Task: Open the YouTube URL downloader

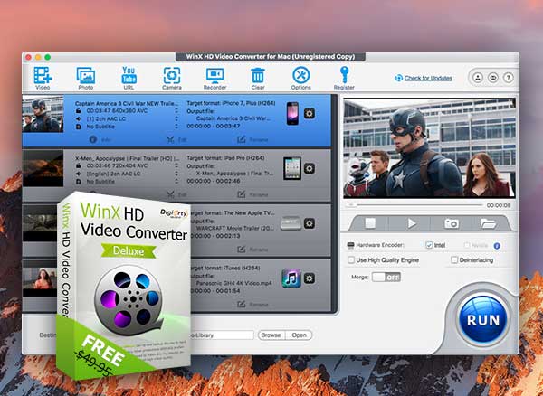Action: (129, 78)
